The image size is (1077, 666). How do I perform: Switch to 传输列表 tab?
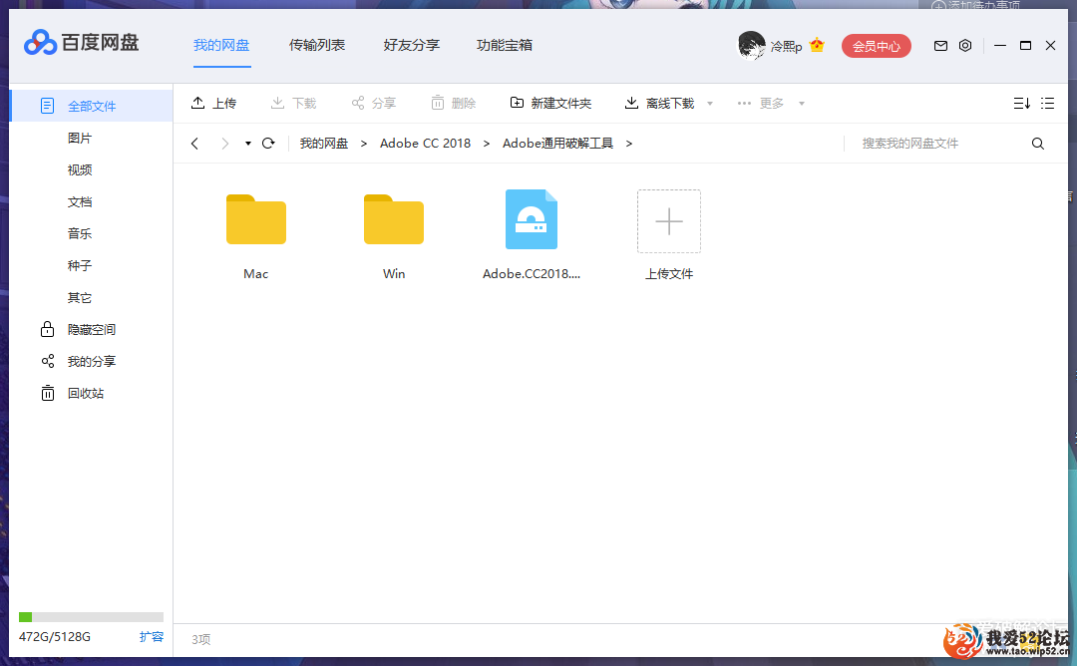tap(317, 45)
